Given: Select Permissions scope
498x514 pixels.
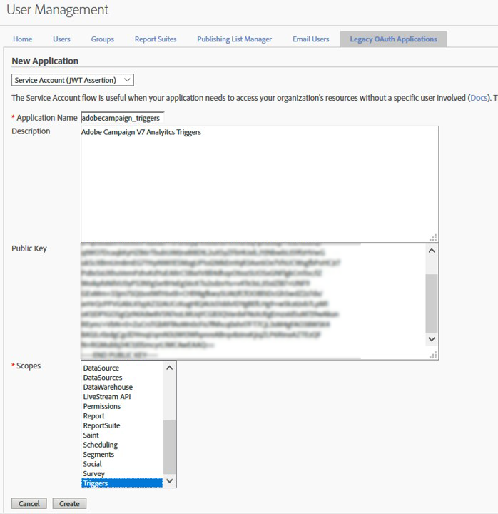Looking at the screenshot, I should tap(122, 406).
